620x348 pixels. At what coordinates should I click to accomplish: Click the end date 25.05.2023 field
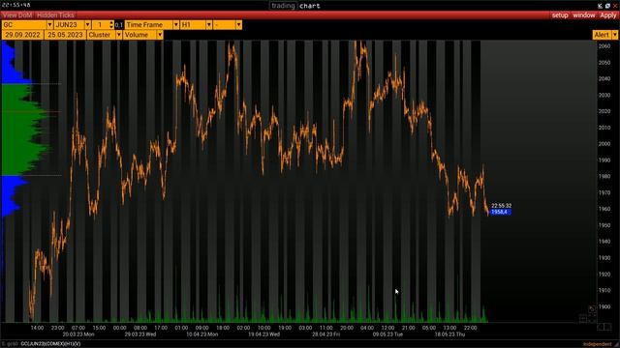65,35
